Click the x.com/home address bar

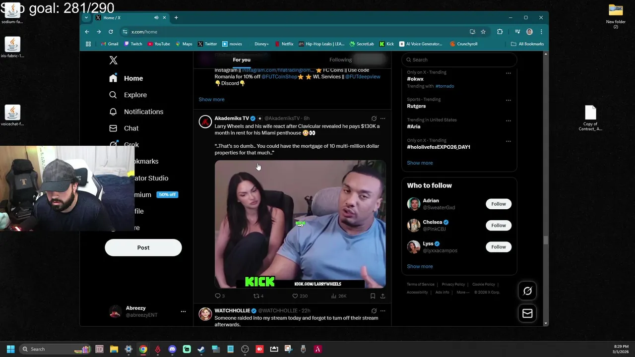tap(298, 32)
